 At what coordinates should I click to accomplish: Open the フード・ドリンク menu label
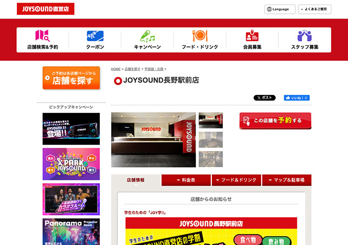[x=200, y=47]
